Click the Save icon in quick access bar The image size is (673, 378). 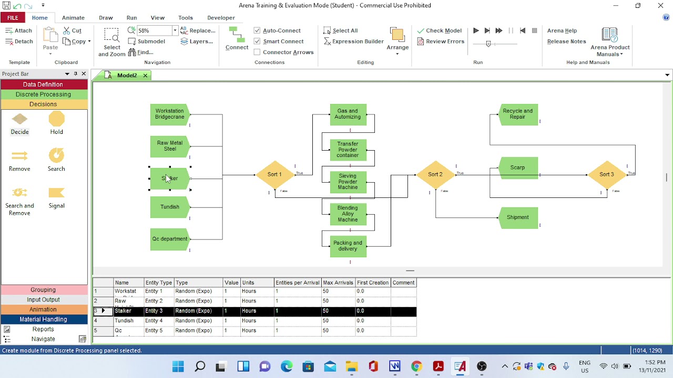point(6,5)
